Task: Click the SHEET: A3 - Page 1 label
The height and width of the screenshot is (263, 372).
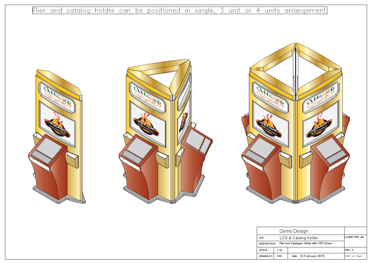Action: click(354, 256)
